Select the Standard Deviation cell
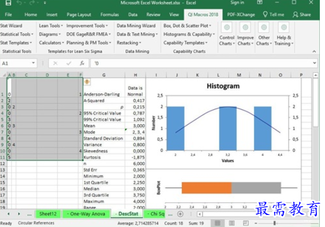The image size is (325, 227). (104, 138)
